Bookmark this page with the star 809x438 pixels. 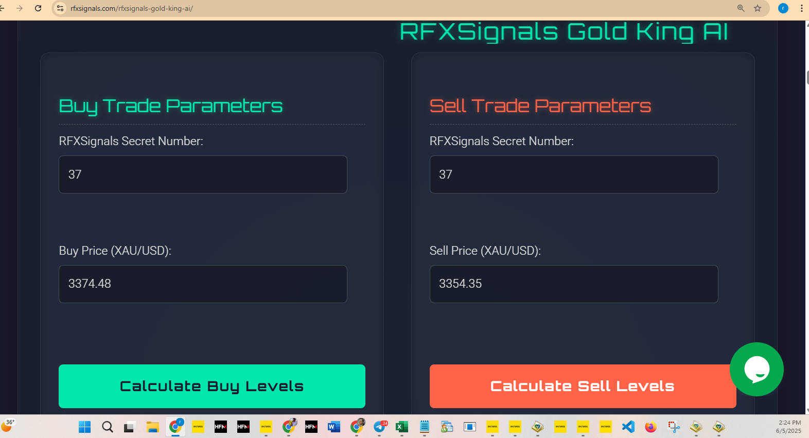coord(758,8)
